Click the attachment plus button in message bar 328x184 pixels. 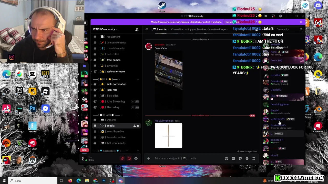149,158
